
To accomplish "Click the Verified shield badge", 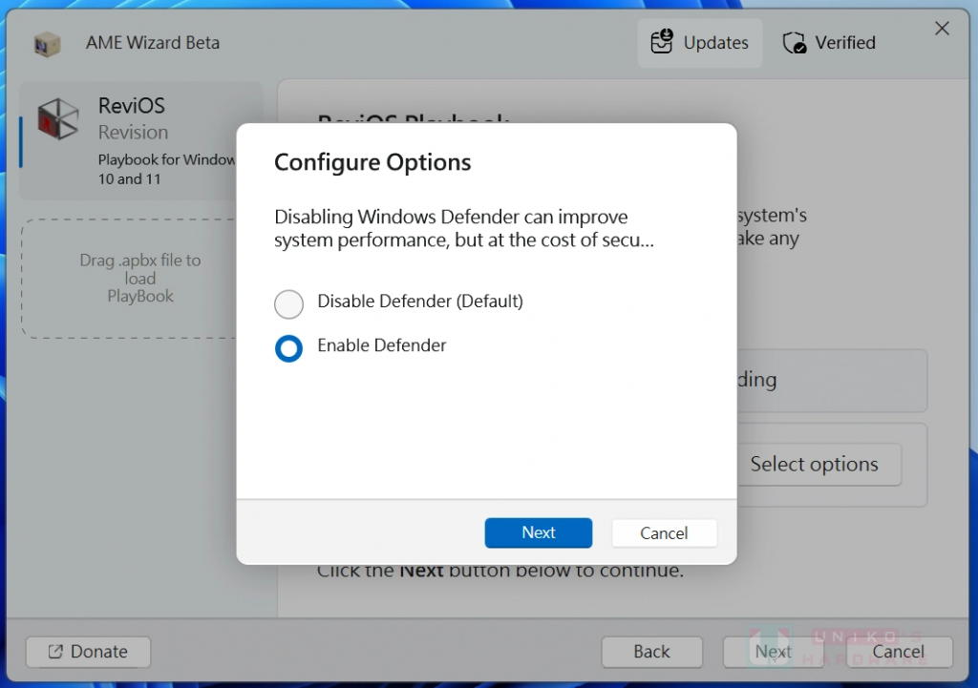I will pyautogui.click(x=830, y=43).
